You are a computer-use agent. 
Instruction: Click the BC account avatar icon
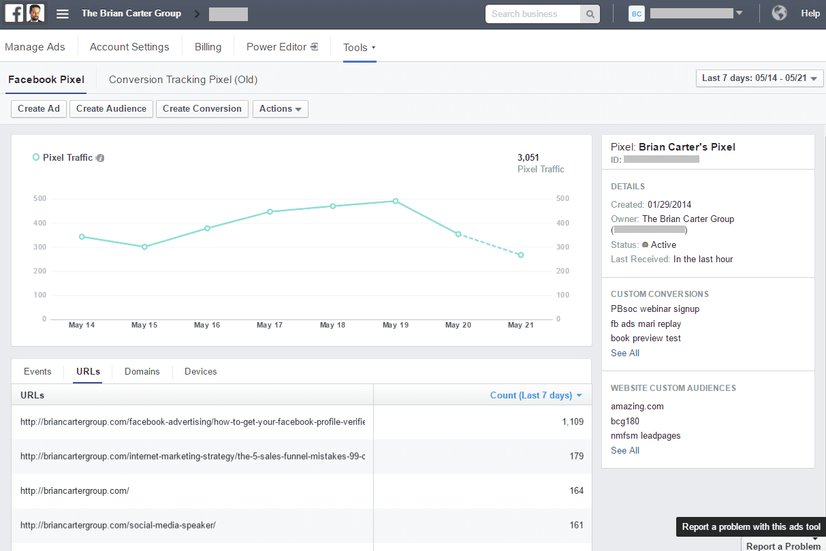[x=636, y=14]
